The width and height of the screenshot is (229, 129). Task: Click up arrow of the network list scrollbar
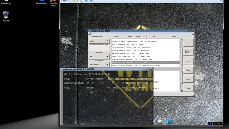pyautogui.click(x=181, y=40)
